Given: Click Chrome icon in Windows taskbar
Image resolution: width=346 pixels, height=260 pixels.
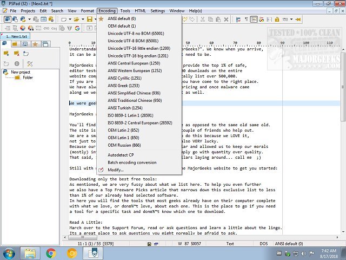Looking at the screenshot, I should (x=51, y=253).
